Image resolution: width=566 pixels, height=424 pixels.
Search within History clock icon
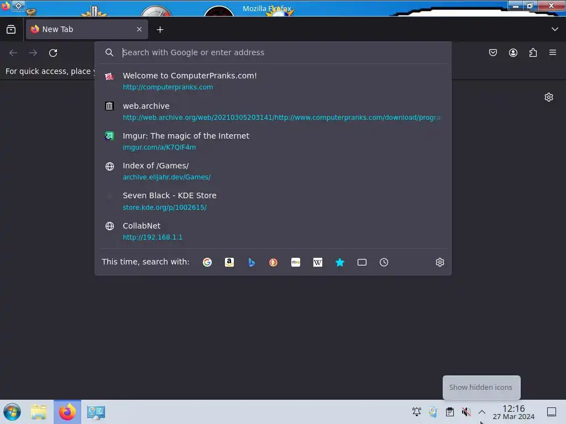(384, 262)
